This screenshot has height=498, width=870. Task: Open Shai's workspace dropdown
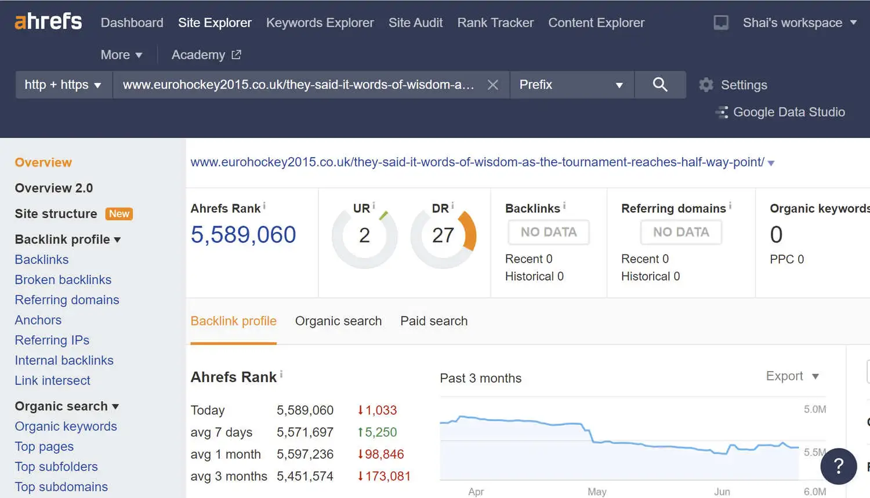point(800,23)
